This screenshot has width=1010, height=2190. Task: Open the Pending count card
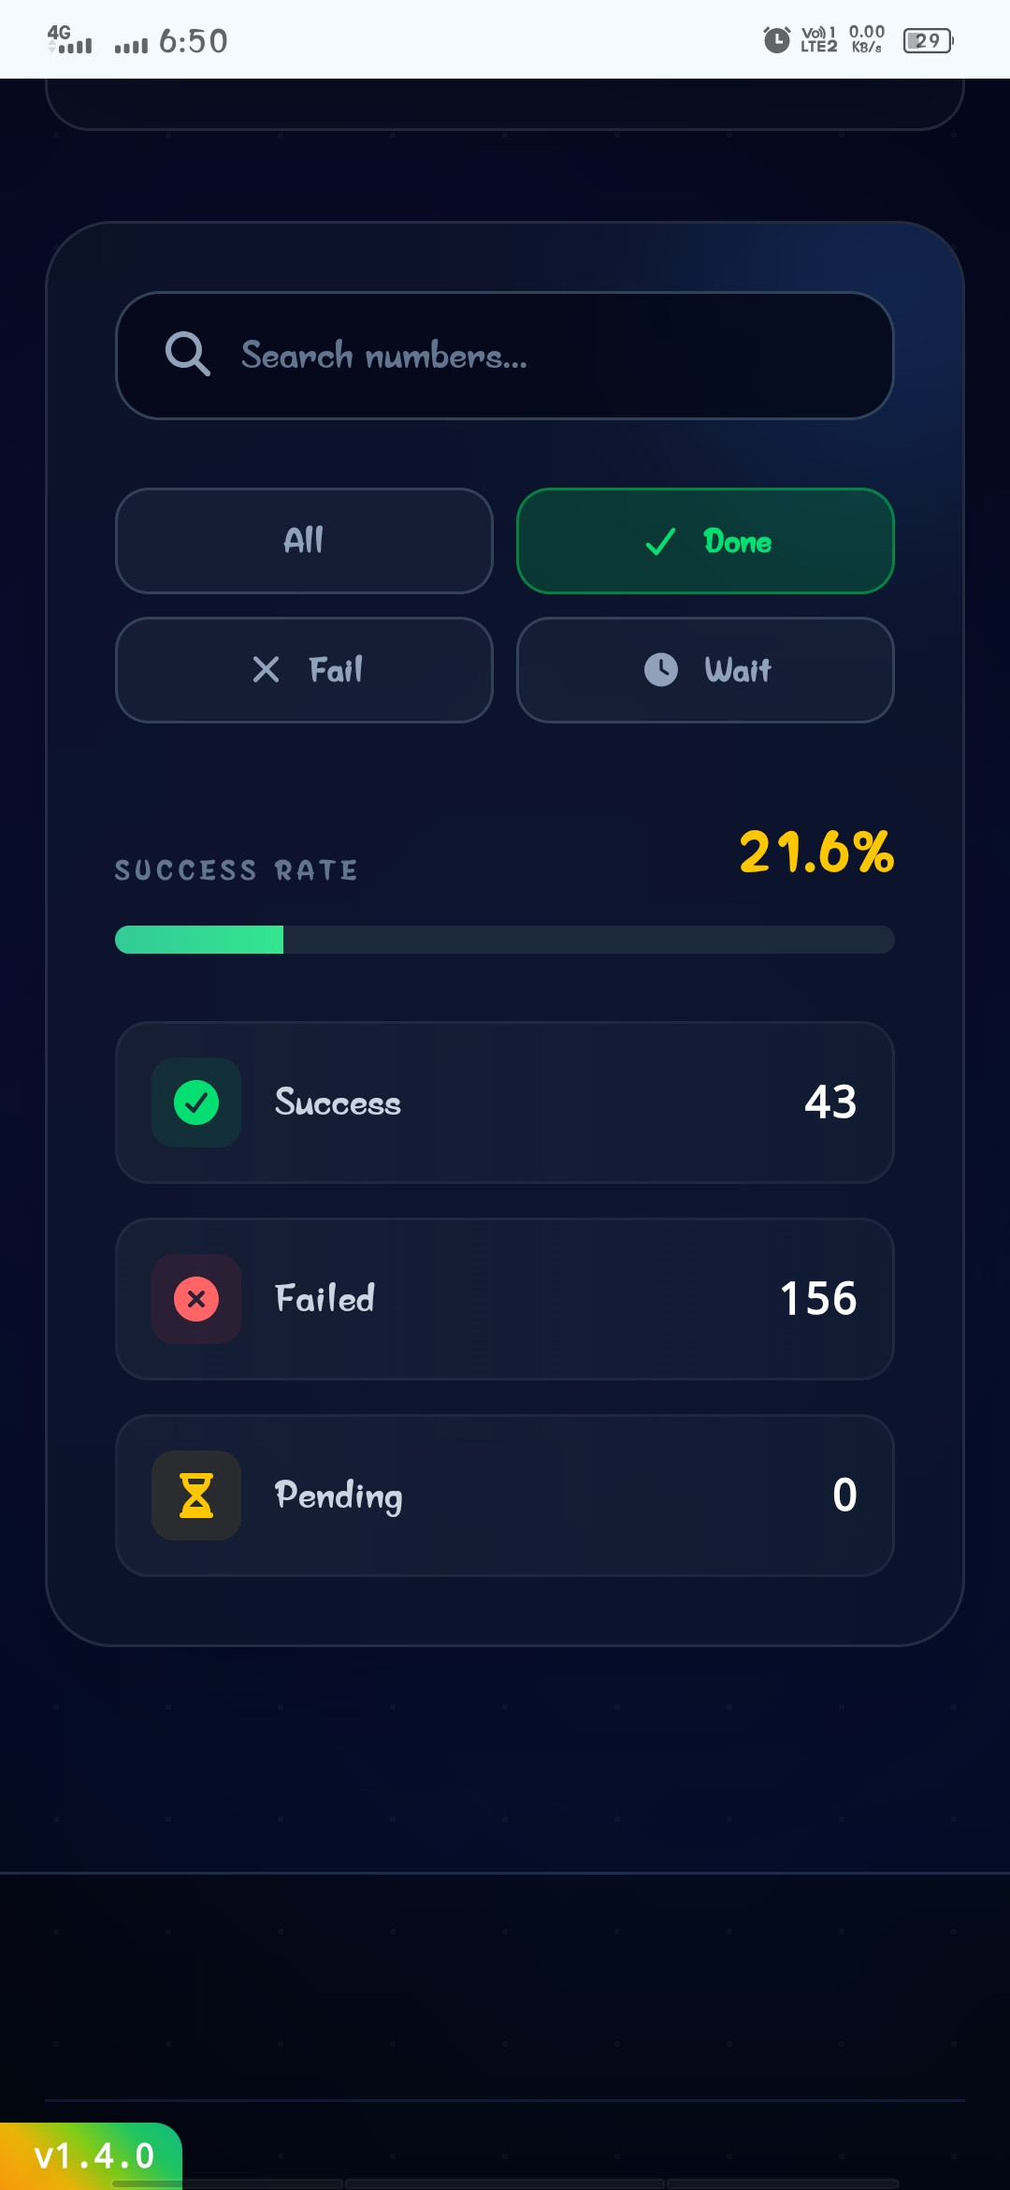click(505, 1496)
